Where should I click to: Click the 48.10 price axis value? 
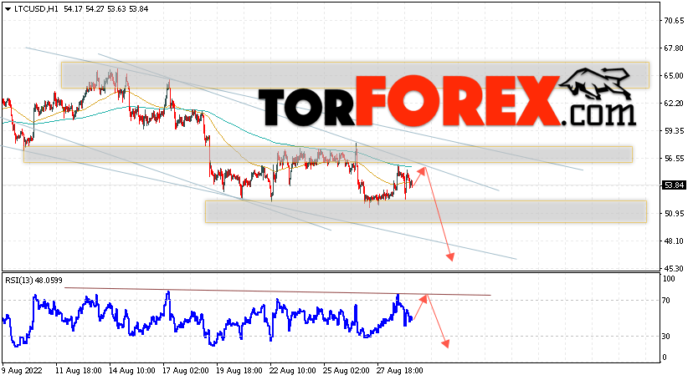pos(674,241)
